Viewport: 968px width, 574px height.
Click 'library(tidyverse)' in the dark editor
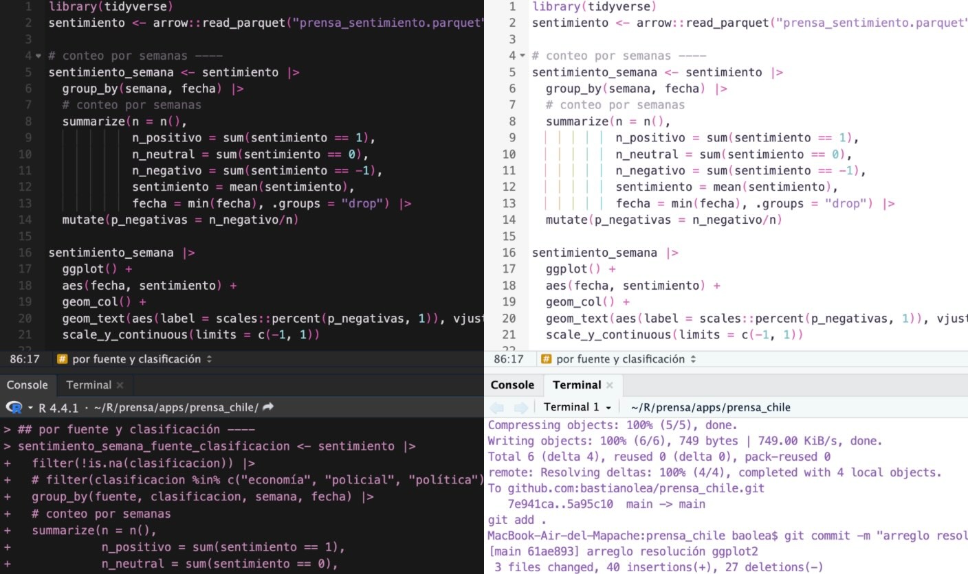click(111, 6)
